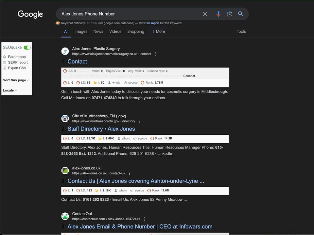Click Bing index I: 2.66K icon
The height and width of the screenshot is (235, 314).
point(100,138)
